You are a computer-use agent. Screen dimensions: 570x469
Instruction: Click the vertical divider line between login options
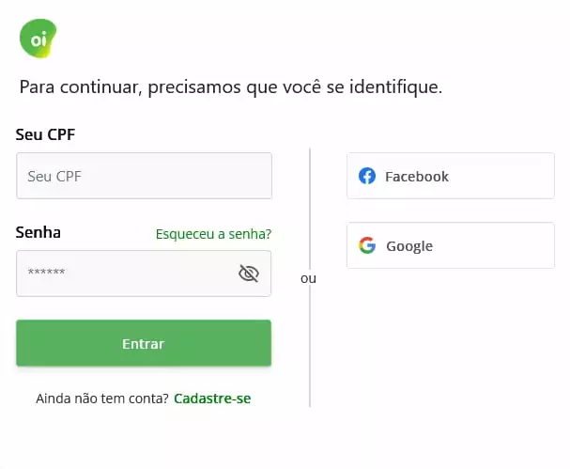310,211
